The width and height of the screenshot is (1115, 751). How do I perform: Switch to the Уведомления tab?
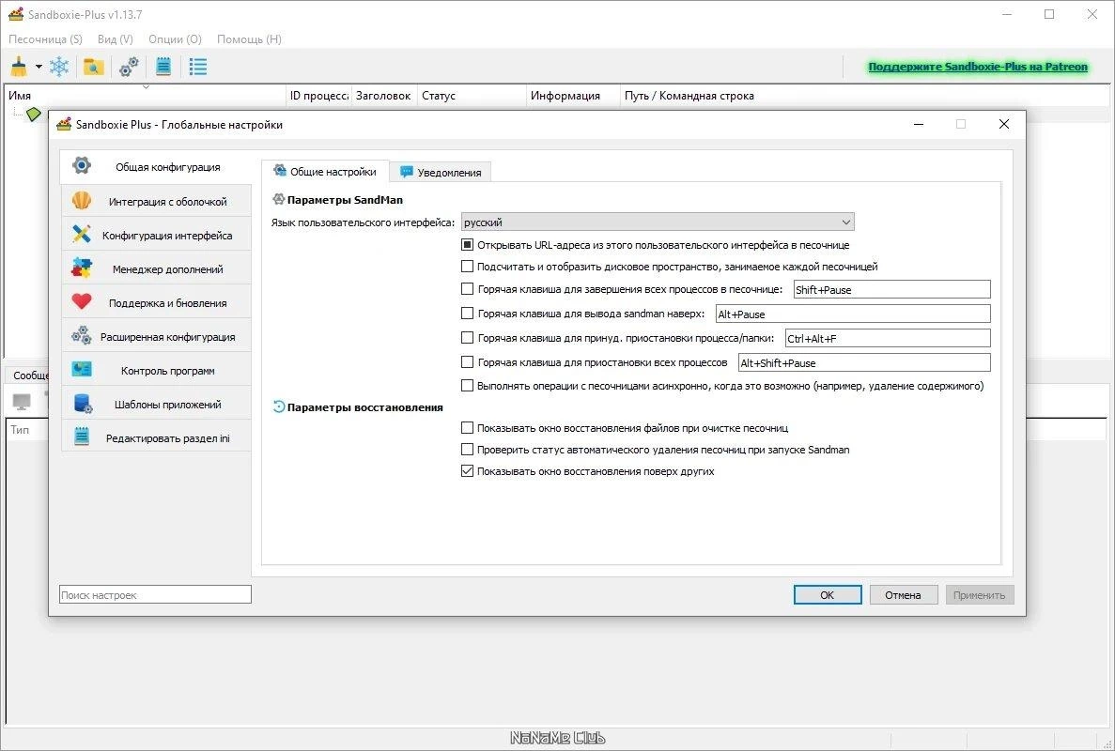(441, 173)
